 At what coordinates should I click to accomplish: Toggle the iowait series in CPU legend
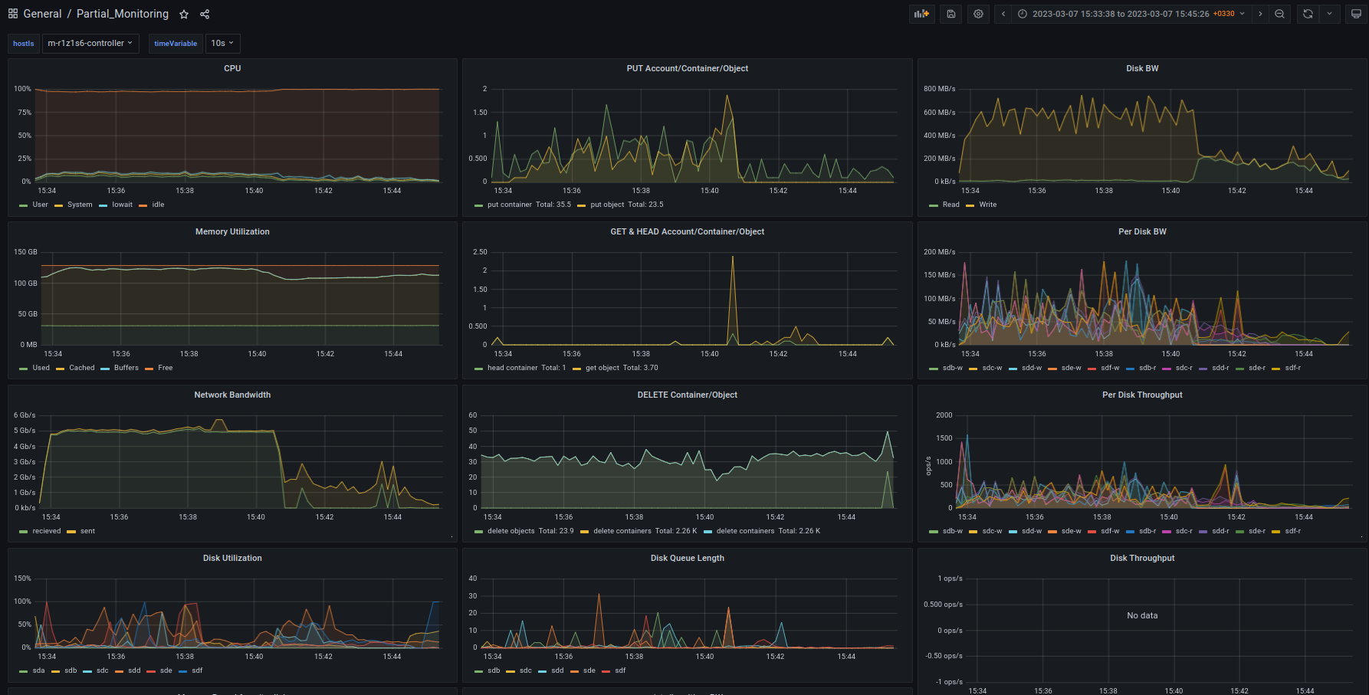(122, 205)
